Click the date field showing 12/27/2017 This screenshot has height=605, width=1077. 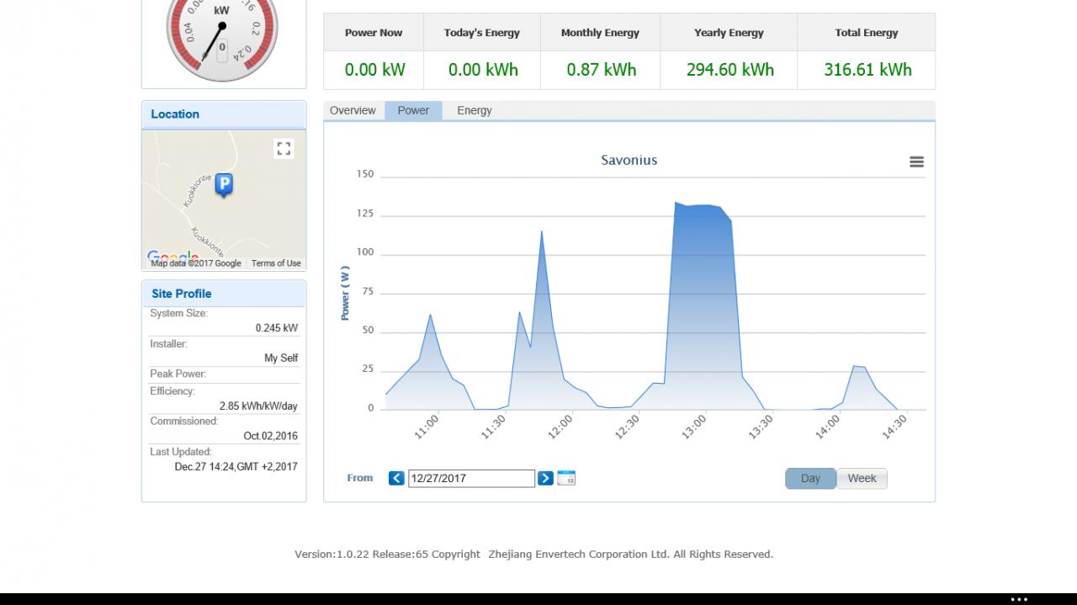click(471, 478)
